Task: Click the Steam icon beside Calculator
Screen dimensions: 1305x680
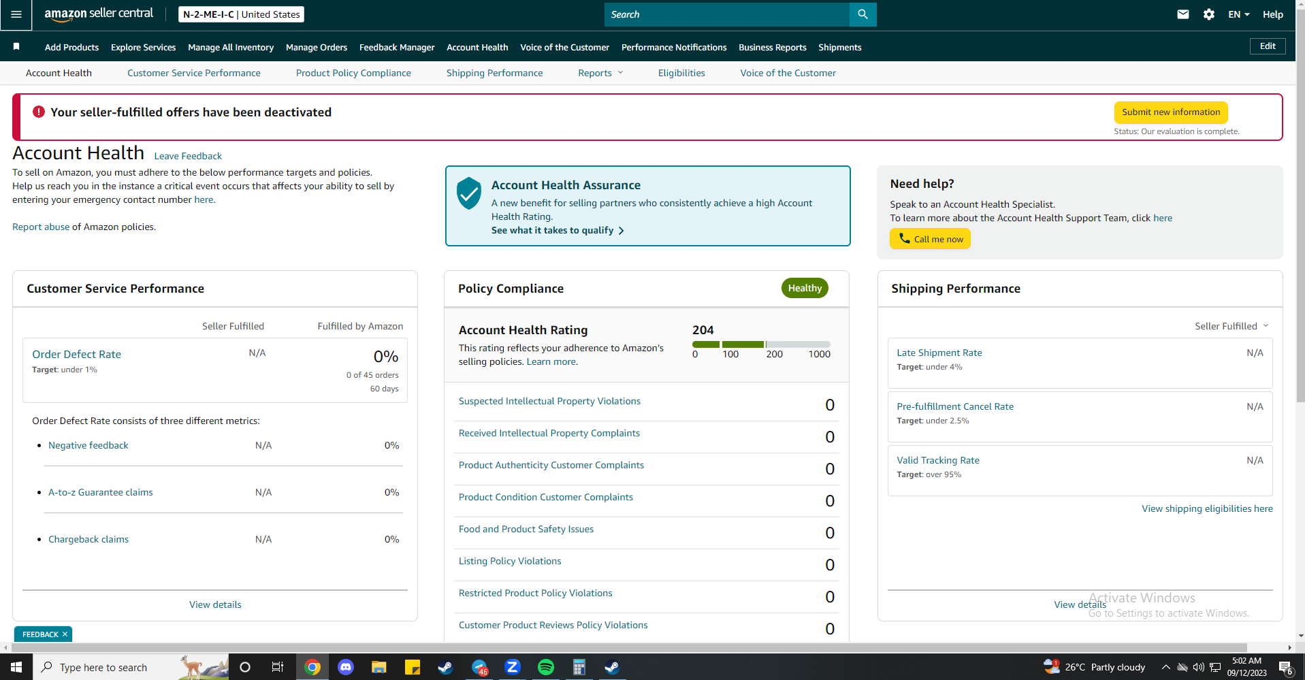Action: (x=612, y=667)
